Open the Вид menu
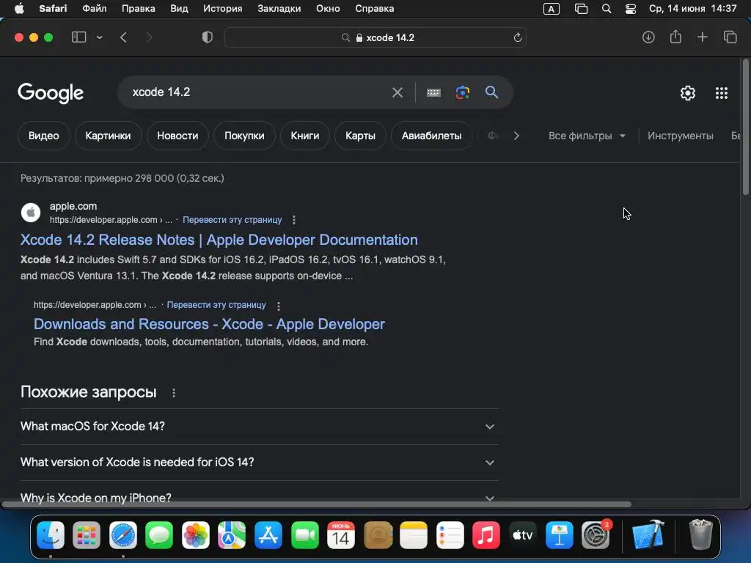751x563 pixels. point(179,9)
